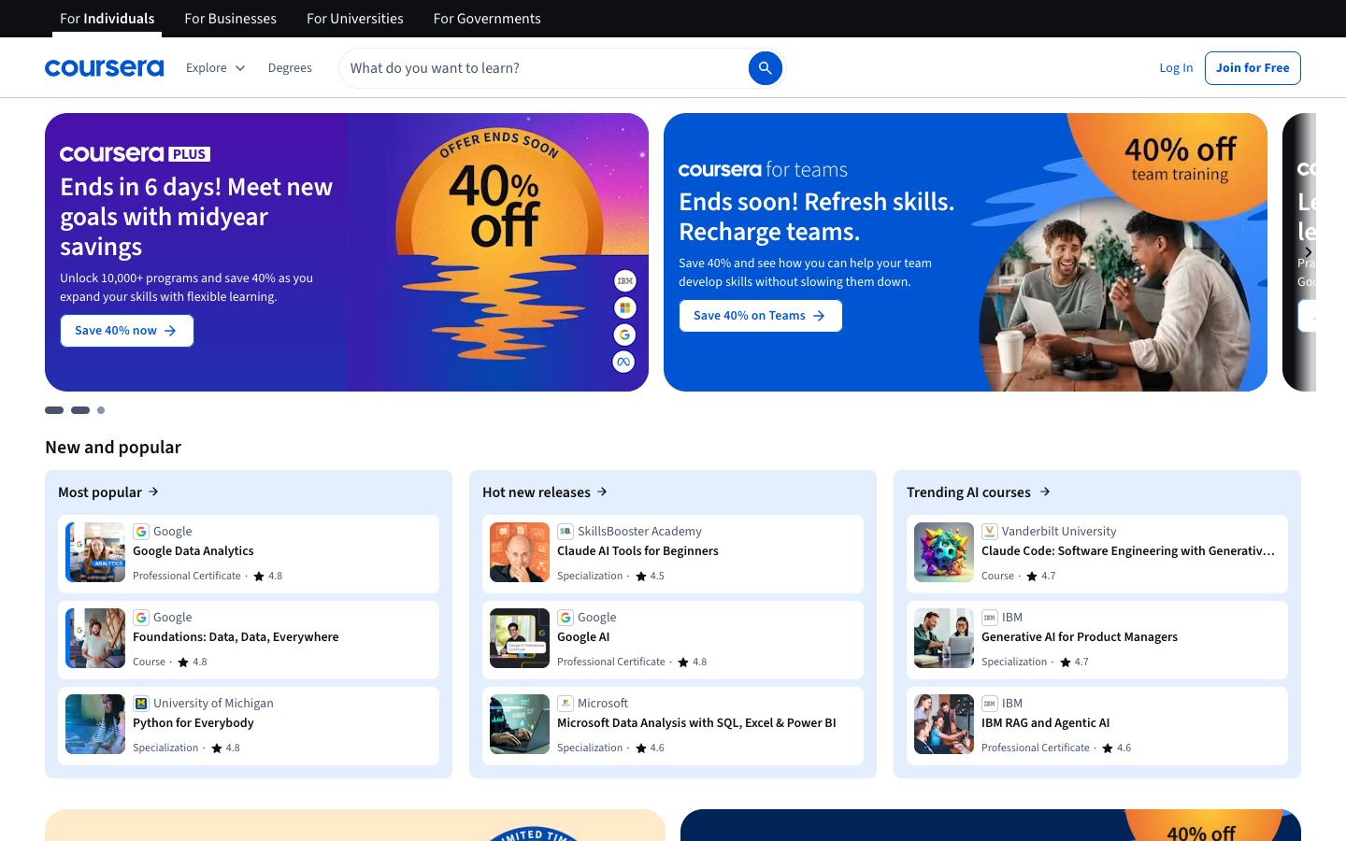Open the Explore dropdown menu
Viewport: 1346px width, 841px height.
point(215,68)
